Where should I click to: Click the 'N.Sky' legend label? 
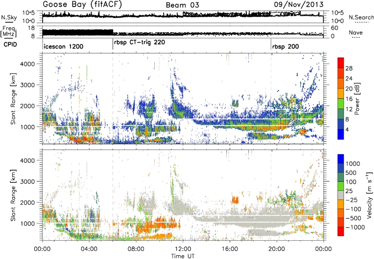coord(9,17)
